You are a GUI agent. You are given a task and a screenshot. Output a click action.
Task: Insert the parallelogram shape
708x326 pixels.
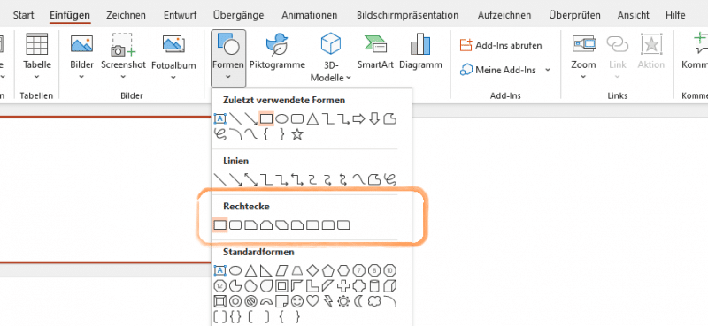(281, 270)
